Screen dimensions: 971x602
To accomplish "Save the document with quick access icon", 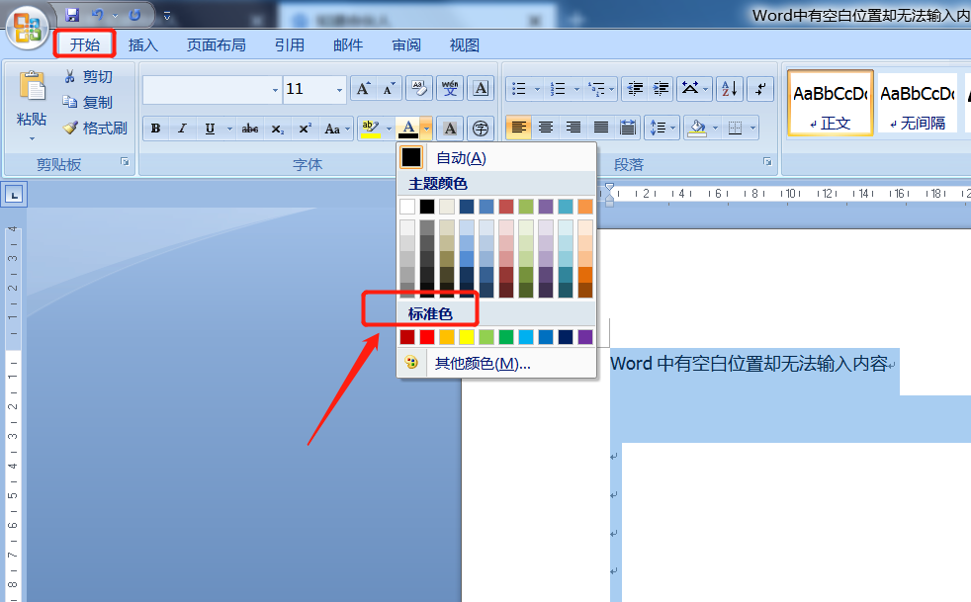I will pos(72,14).
